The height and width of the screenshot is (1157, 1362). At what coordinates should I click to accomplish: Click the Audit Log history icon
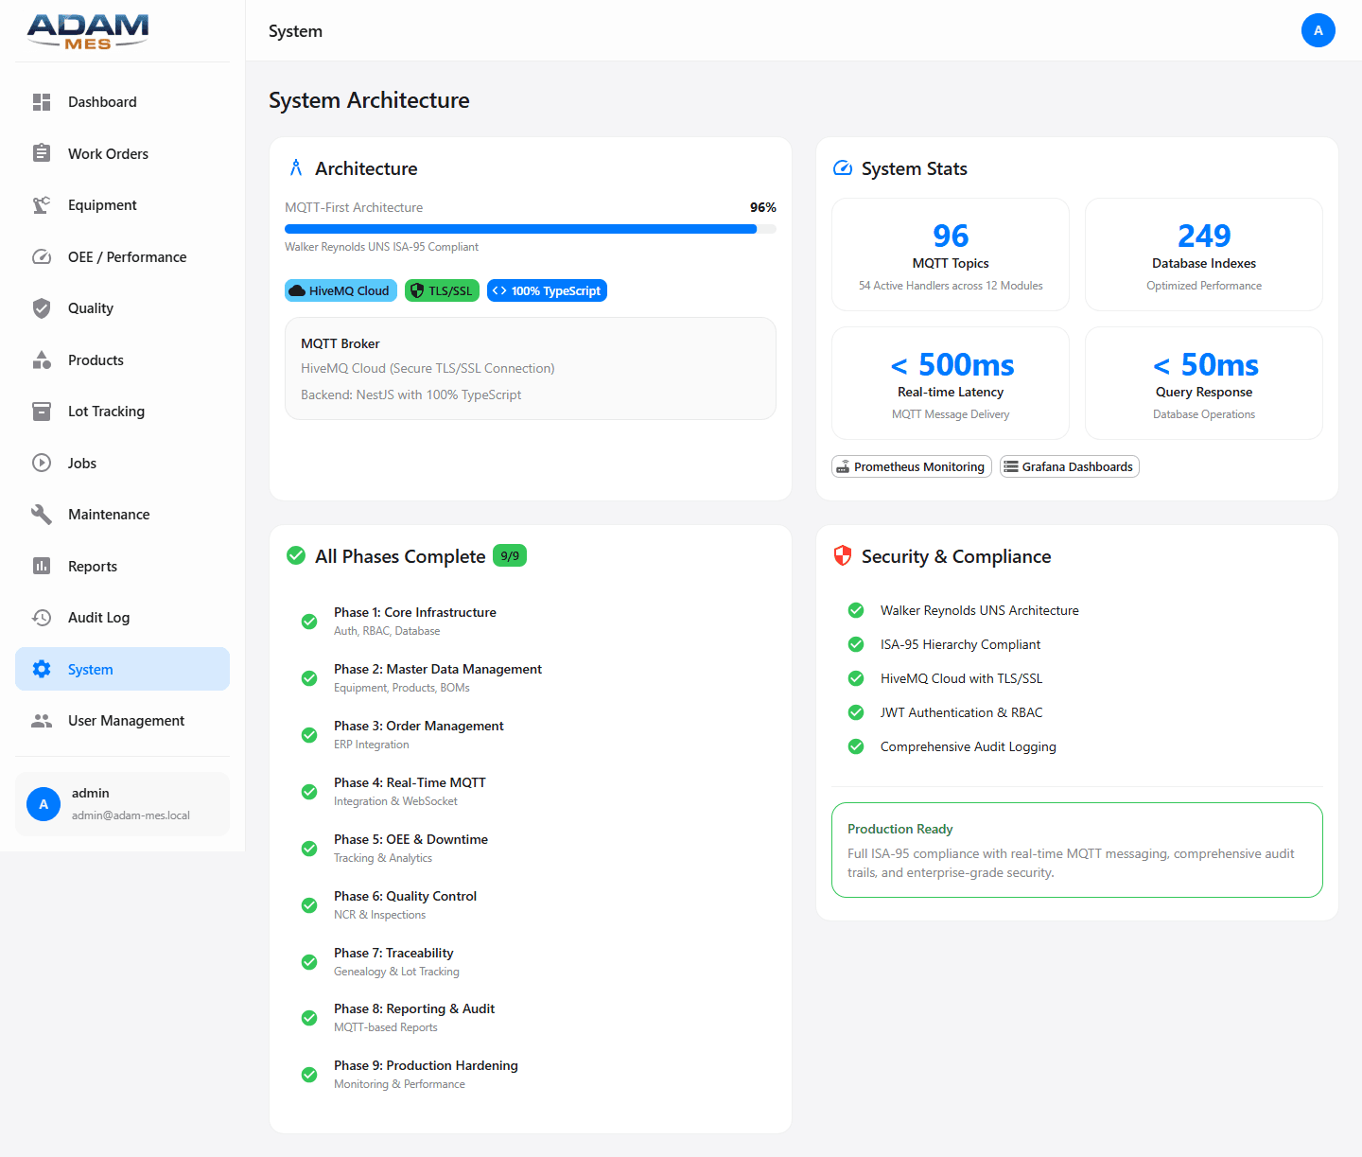point(42,617)
